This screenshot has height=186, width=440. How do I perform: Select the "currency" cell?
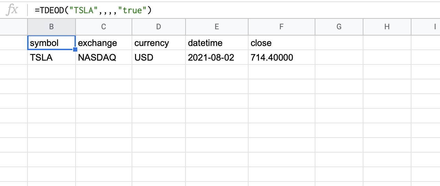(158, 43)
